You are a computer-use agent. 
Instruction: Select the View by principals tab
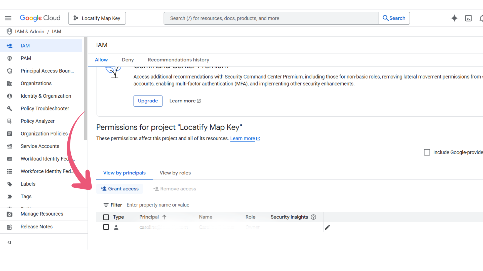125,173
